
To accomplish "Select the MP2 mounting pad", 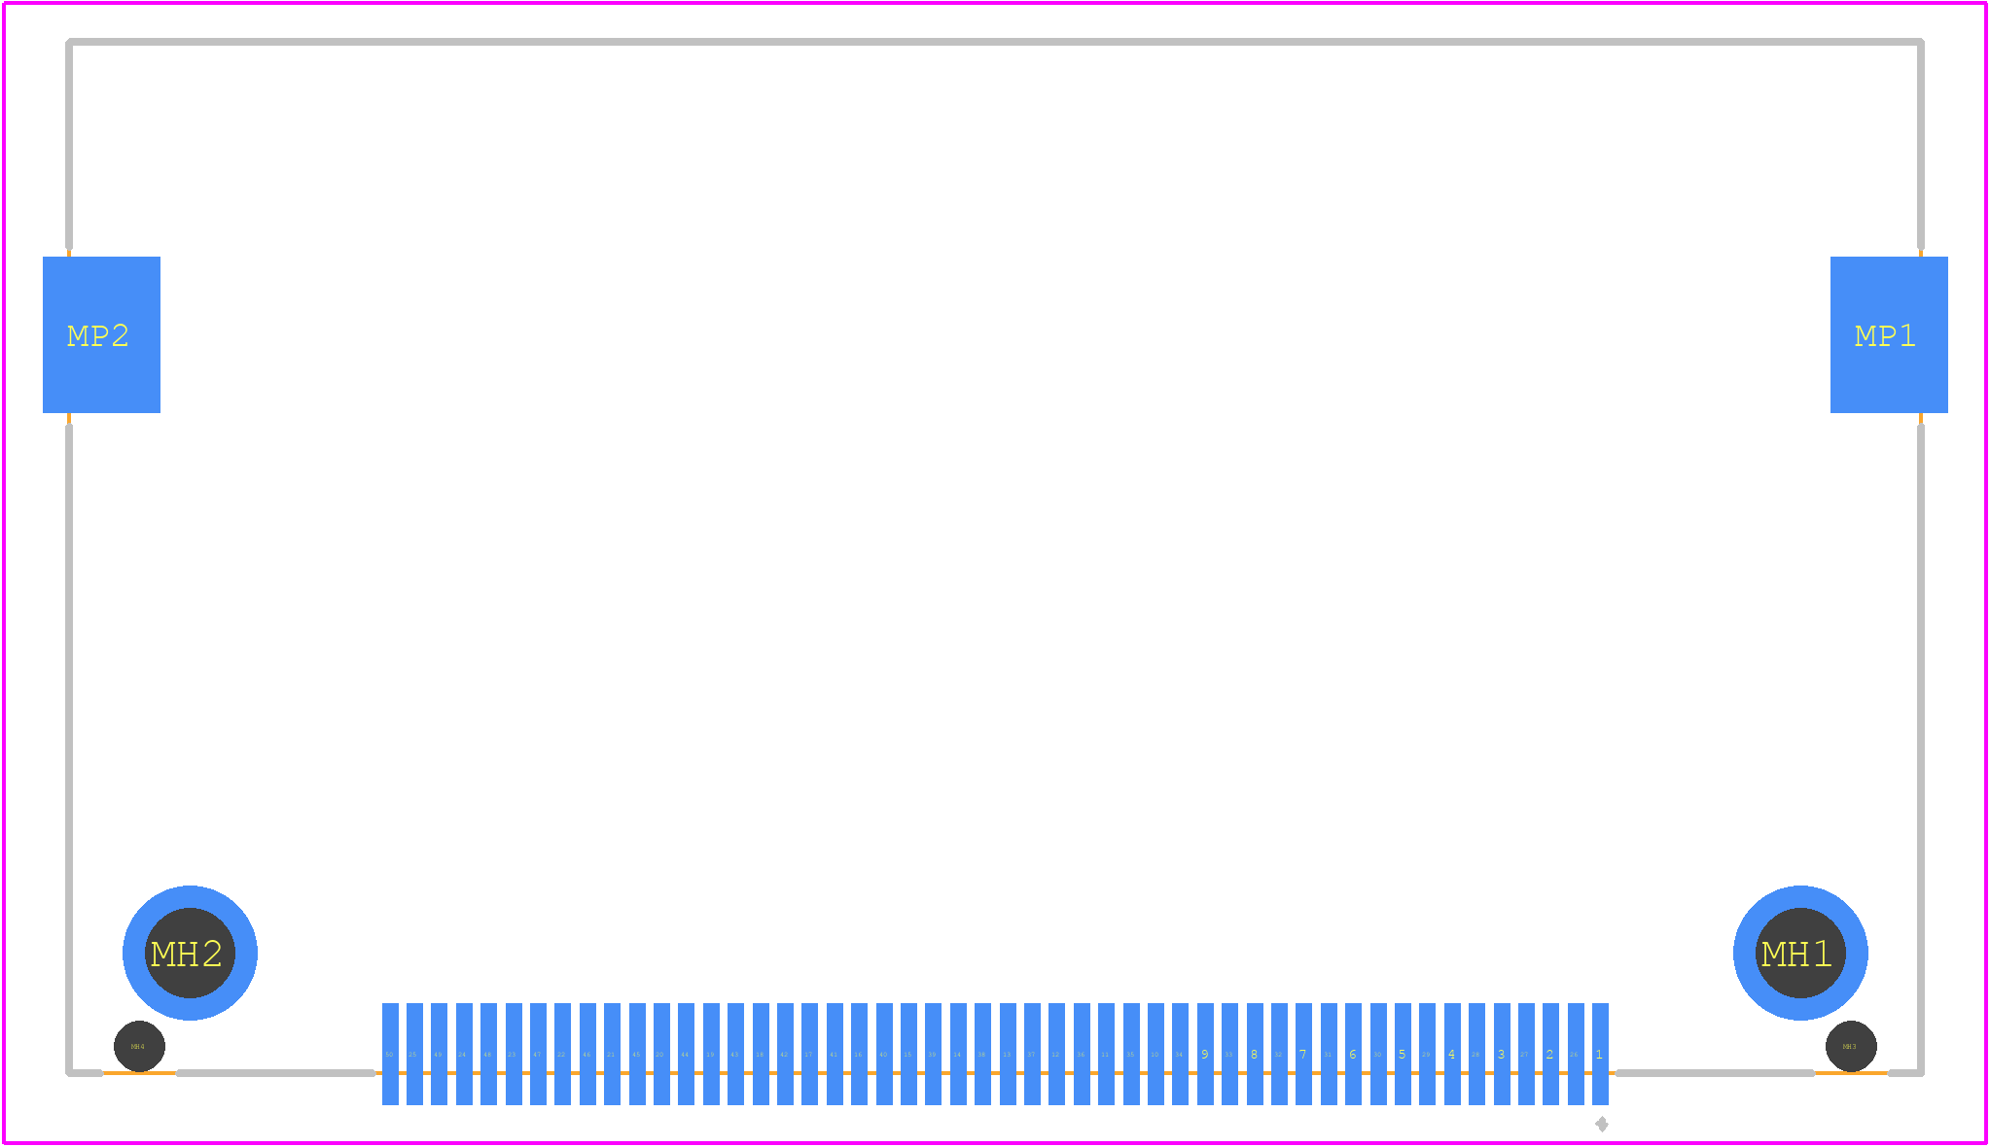I will (101, 334).
